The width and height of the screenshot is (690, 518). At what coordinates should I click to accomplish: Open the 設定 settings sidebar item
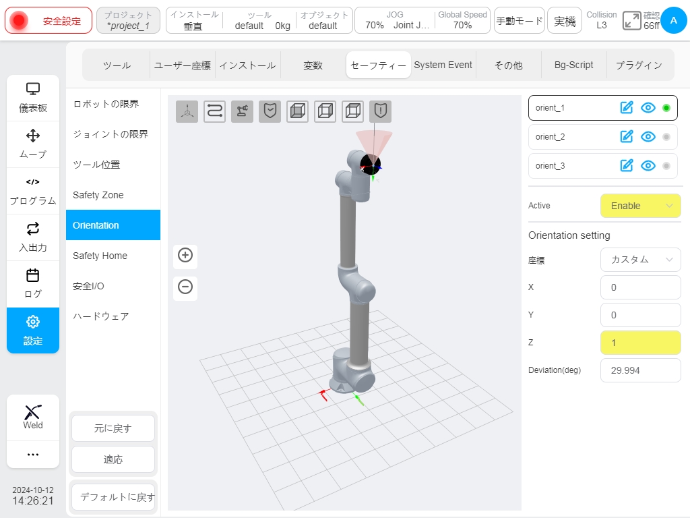(33, 330)
